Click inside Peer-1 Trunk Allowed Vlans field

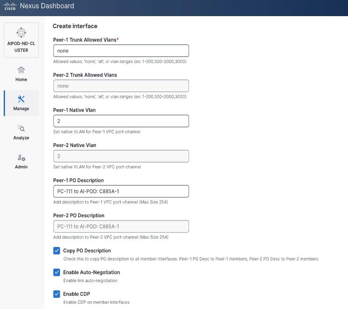pyautogui.click(x=120, y=50)
